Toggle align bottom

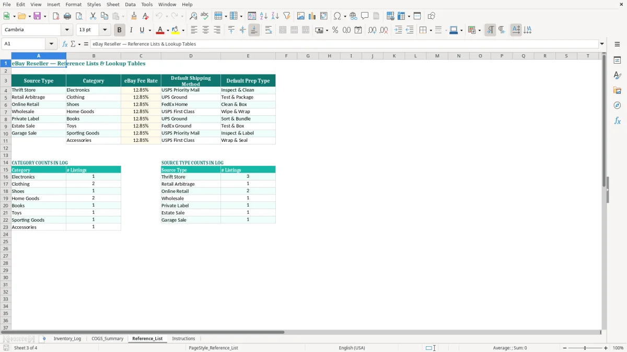click(x=254, y=30)
